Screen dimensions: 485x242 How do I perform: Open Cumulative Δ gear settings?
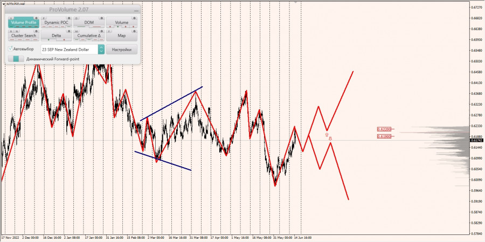point(102,31)
